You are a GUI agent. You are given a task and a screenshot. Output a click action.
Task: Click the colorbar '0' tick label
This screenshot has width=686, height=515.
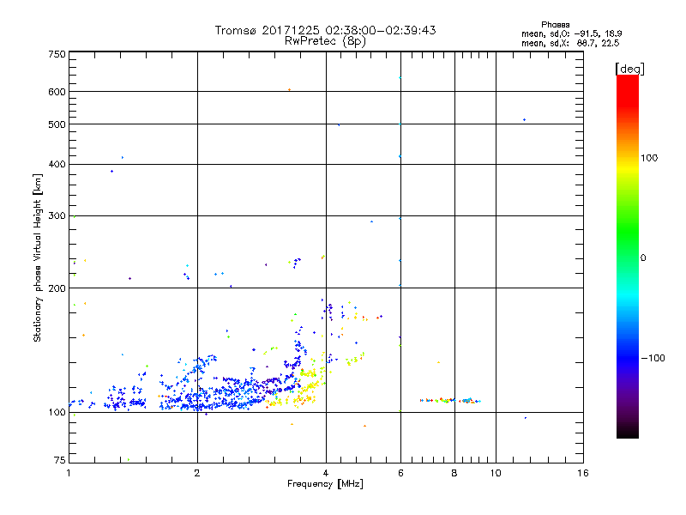point(643,258)
